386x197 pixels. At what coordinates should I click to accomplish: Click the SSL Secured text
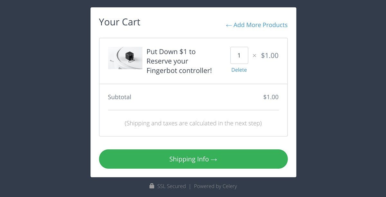pos(171,186)
